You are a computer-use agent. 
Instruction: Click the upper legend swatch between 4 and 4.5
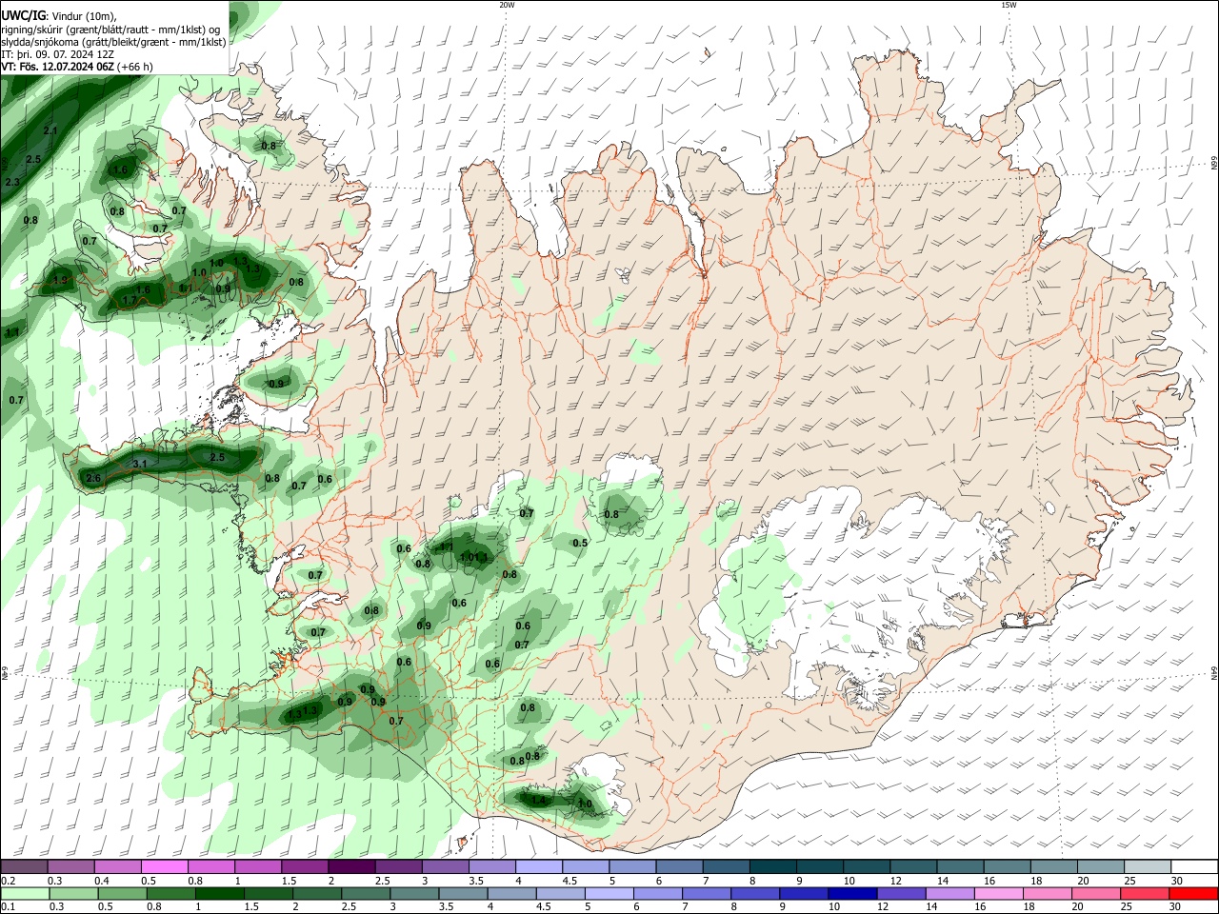538,866
